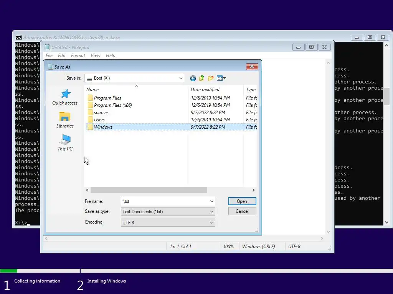
Task: Create a new folder
Action: pyautogui.click(x=211, y=78)
